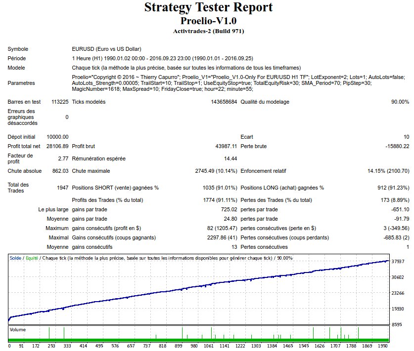The width and height of the screenshot is (414, 351).
Task: Click the 'Parametres' label
Action: click(21, 83)
